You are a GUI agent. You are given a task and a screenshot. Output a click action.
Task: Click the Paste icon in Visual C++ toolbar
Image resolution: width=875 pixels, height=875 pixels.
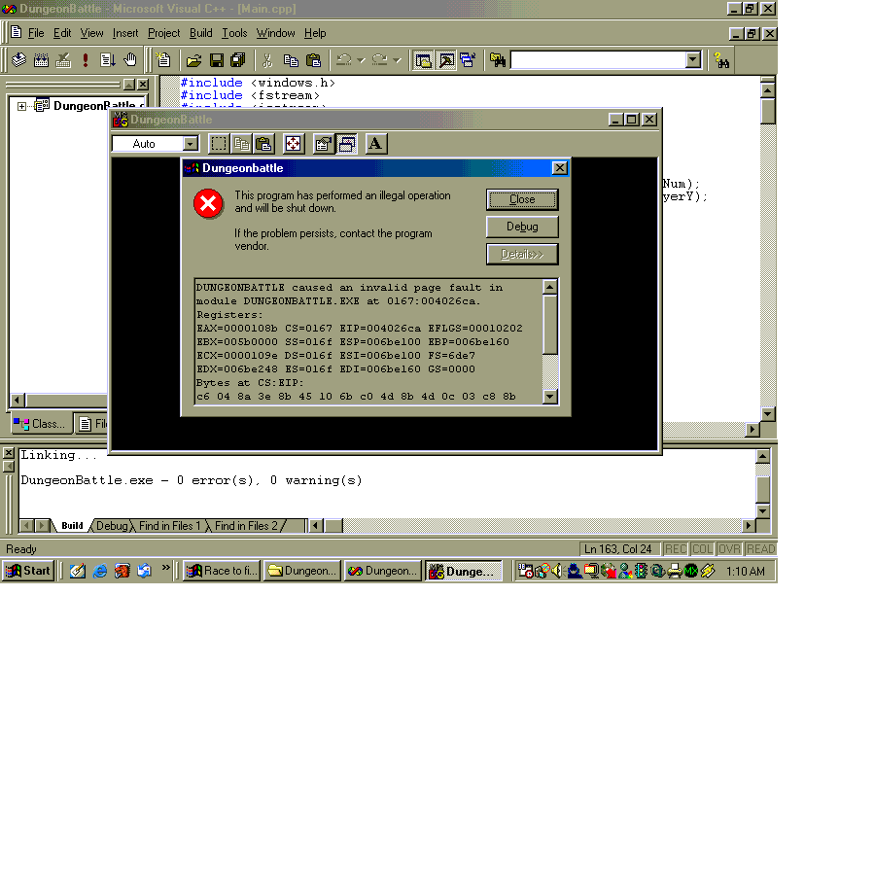pyautogui.click(x=314, y=60)
